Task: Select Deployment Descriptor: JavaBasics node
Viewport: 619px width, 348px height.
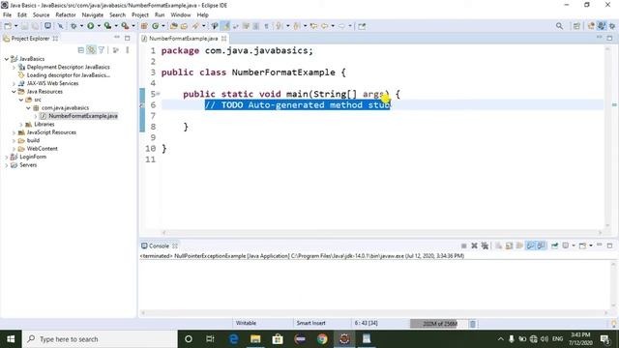Action: [68, 67]
